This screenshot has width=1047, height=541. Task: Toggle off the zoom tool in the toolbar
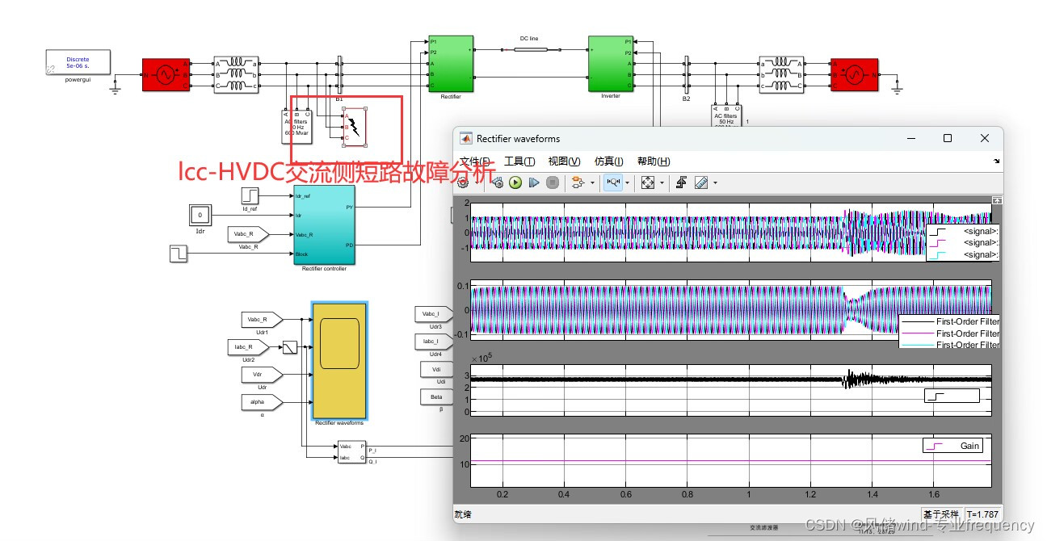pyautogui.click(x=614, y=182)
